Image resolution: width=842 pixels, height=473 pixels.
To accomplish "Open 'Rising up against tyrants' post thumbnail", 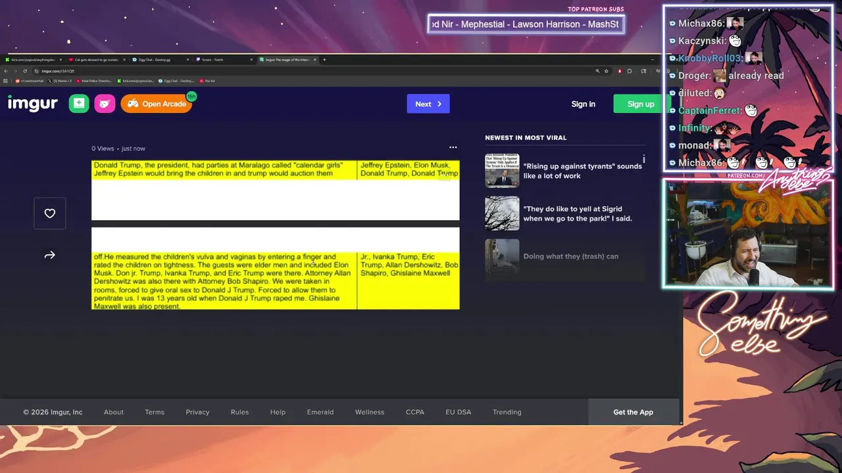I will [x=502, y=171].
